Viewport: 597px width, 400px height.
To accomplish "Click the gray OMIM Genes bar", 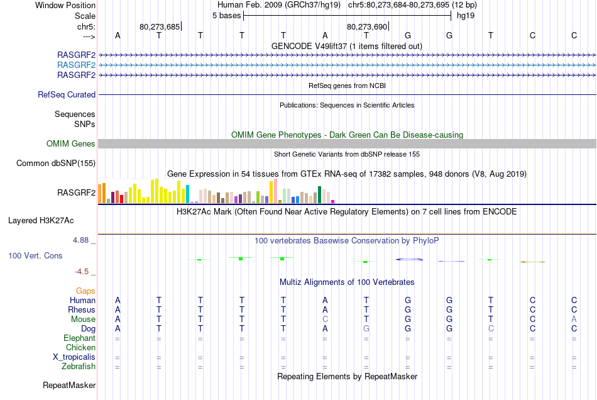I will 347,143.
